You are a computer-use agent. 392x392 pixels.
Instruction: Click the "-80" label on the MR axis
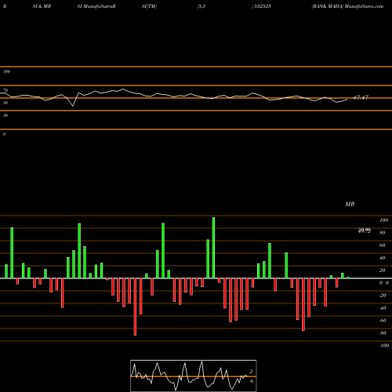[383, 333]
